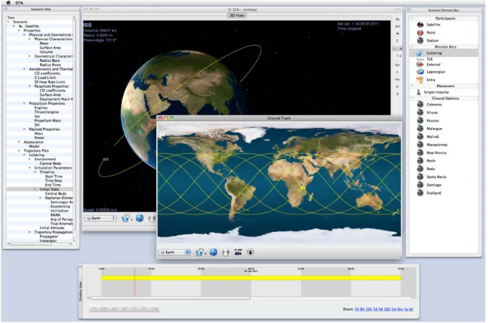Viewport: 488px width, 323px height.
Task: Select the Point participant icon
Action: [420, 33]
